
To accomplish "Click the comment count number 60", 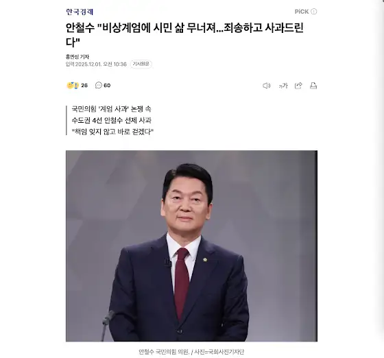I will 107,86.
